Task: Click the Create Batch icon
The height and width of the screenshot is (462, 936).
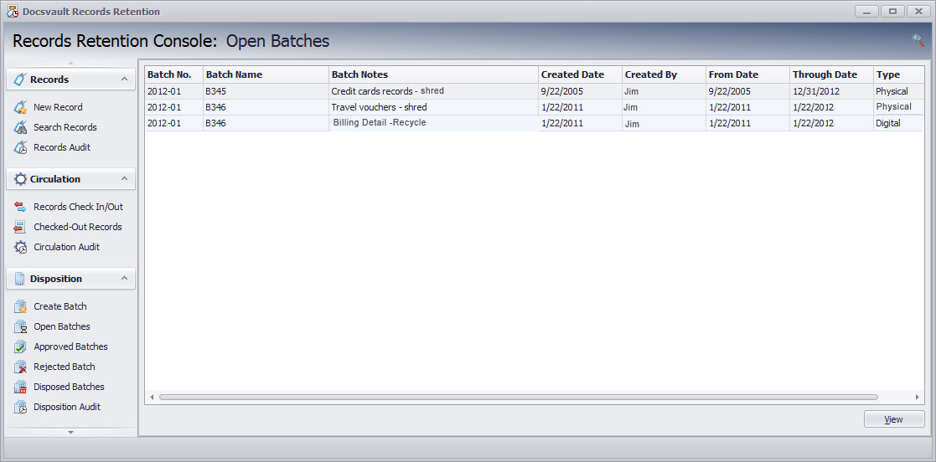Action: click(x=20, y=306)
